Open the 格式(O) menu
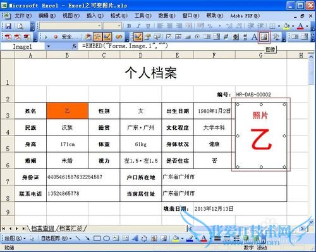Image resolution: width=316 pixels, height=252 pixels. click(119, 16)
